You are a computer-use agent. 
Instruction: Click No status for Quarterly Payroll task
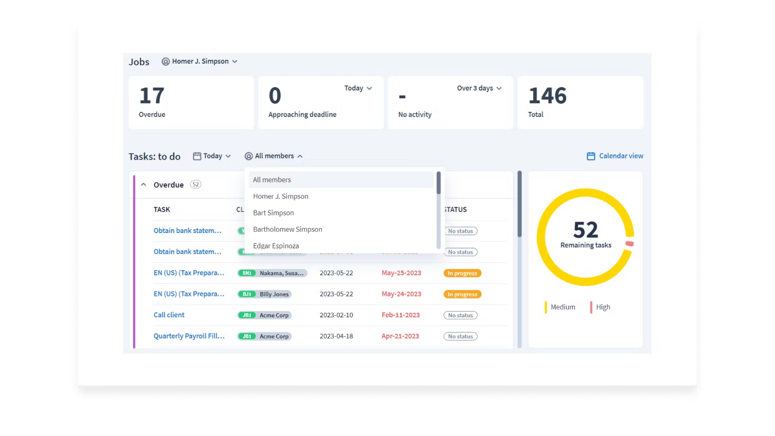(460, 336)
